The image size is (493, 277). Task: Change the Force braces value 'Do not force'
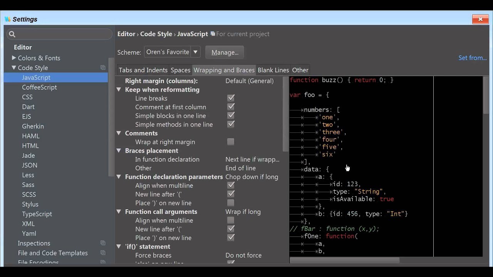[x=243, y=255]
